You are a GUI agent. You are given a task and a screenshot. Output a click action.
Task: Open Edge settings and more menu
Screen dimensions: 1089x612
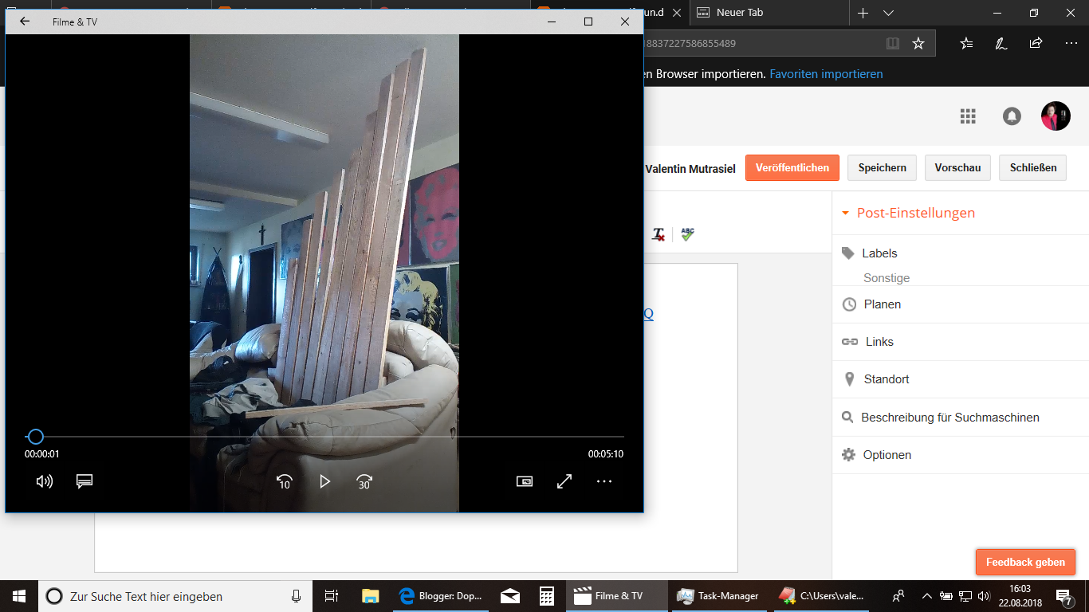tap(1071, 43)
